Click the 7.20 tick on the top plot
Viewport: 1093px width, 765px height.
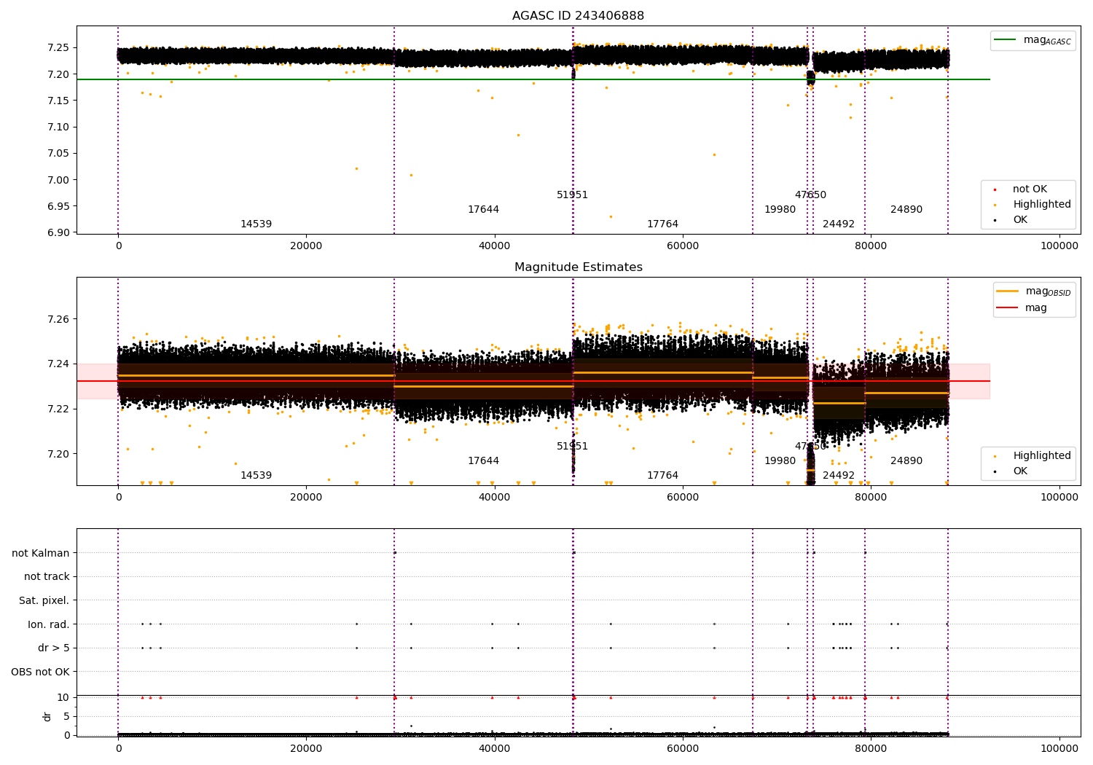point(59,74)
